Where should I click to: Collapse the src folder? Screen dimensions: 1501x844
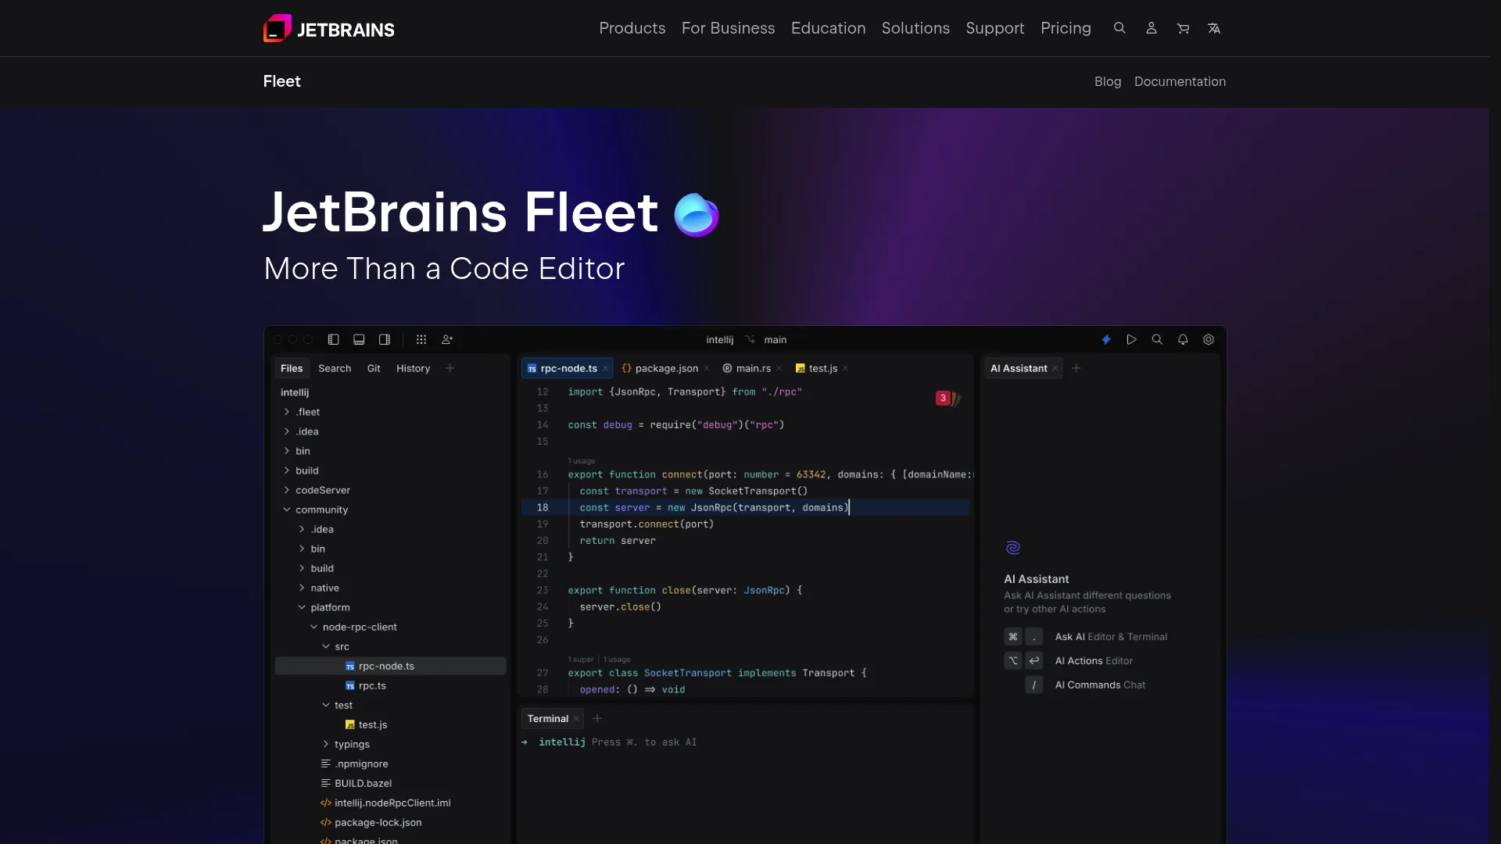pyautogui.click(x=326, y=646)
